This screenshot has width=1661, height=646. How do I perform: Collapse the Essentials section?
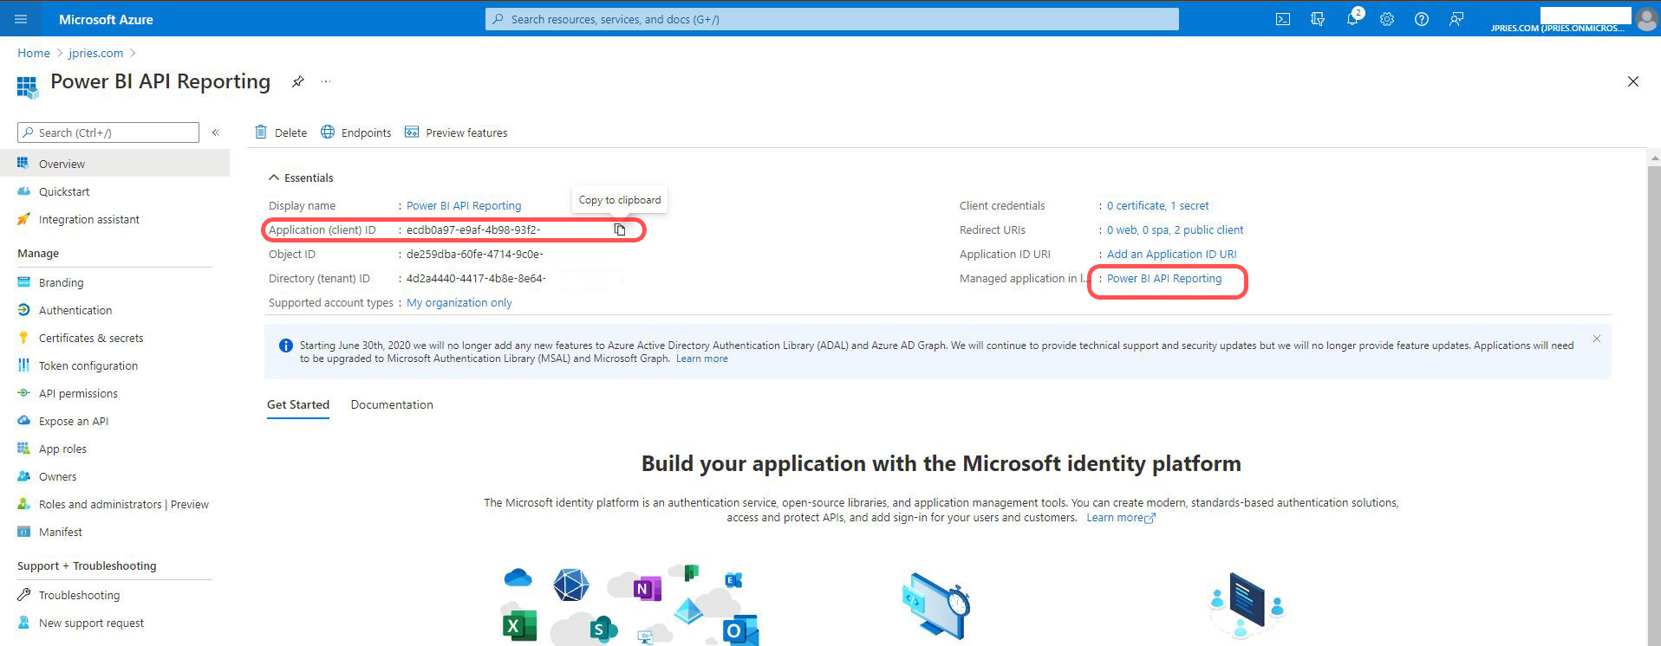274,178
